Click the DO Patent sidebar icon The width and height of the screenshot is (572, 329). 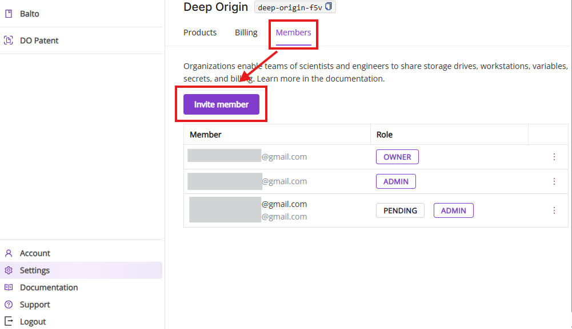9,40
